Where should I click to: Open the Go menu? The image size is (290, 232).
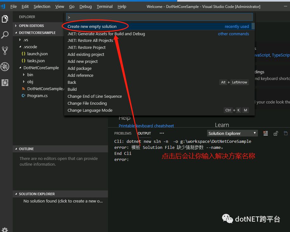point(72,7)
